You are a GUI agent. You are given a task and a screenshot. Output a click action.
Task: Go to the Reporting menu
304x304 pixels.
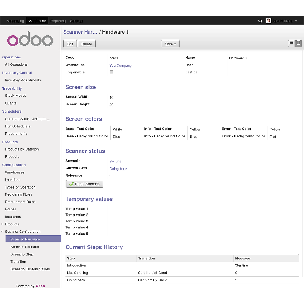[x=58, y=21]
